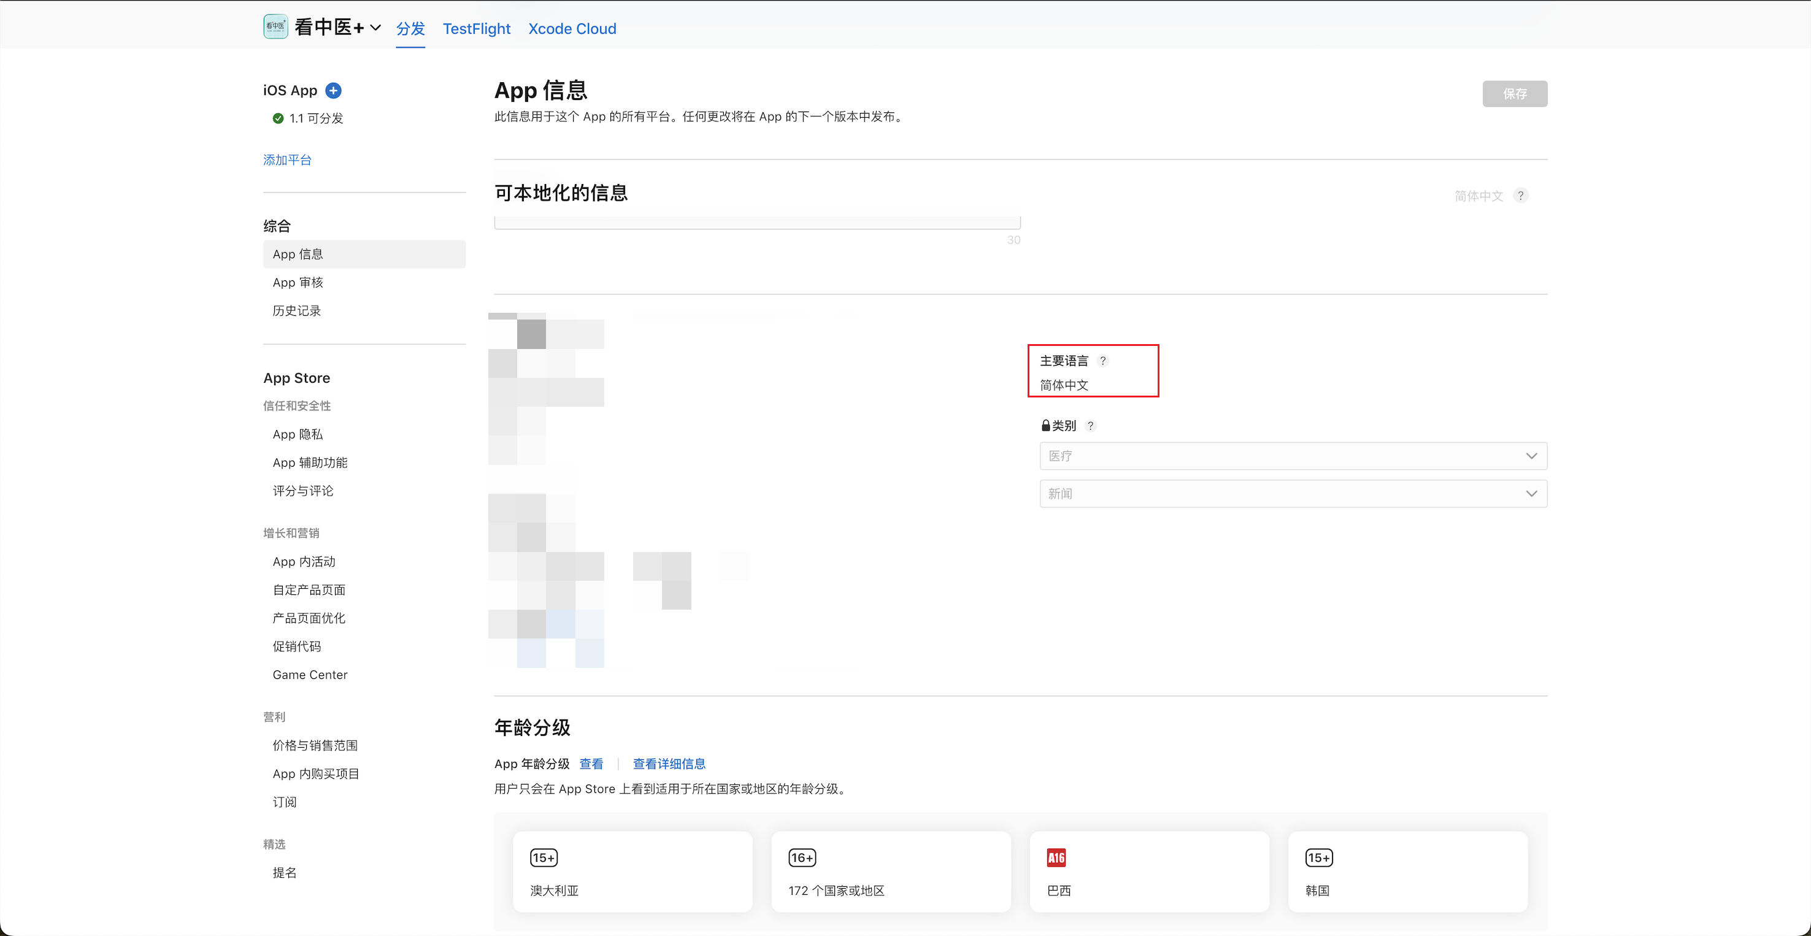Click the 看中医+ app icon
This screenshot has height=936, width=1811.
275,27
